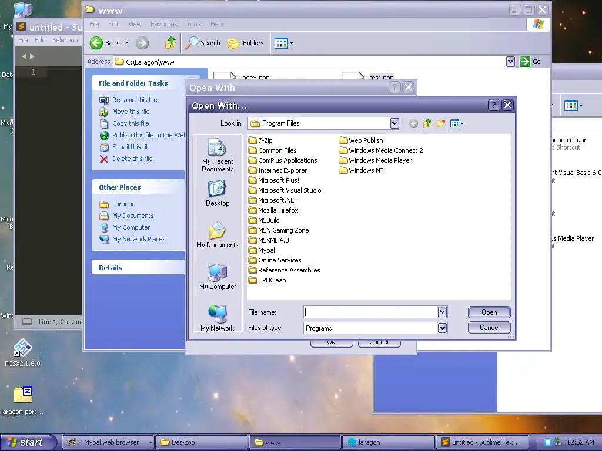Open My Documents in places bar
This screenshot has height=451, width=602.
(218, 235)
